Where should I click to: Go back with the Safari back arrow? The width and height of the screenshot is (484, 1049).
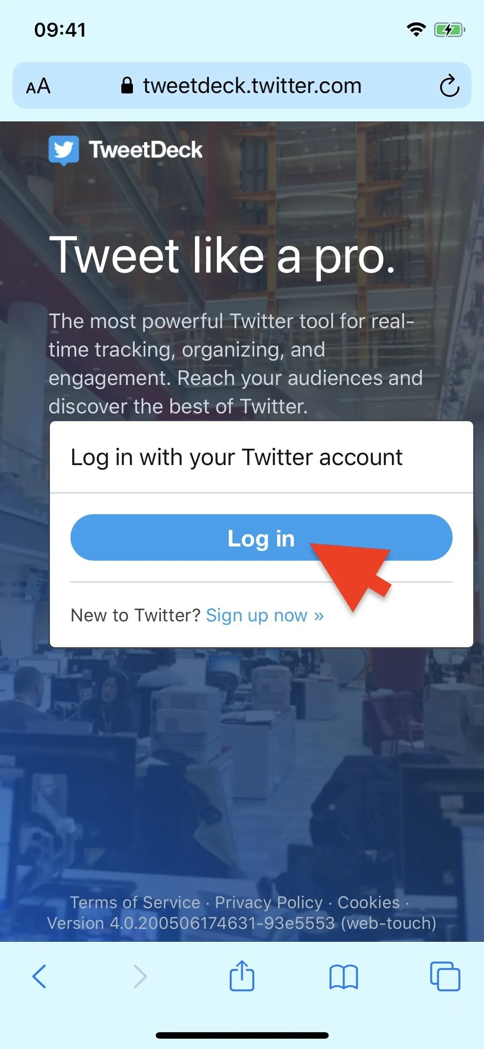(39, 976)
